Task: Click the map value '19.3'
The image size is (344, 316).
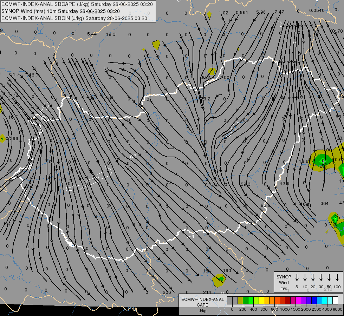Action: point(111,34)
